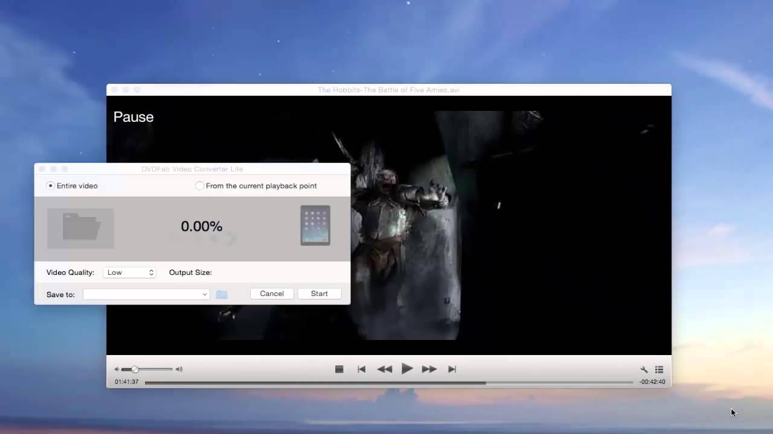Fast forward the movie

429,369
